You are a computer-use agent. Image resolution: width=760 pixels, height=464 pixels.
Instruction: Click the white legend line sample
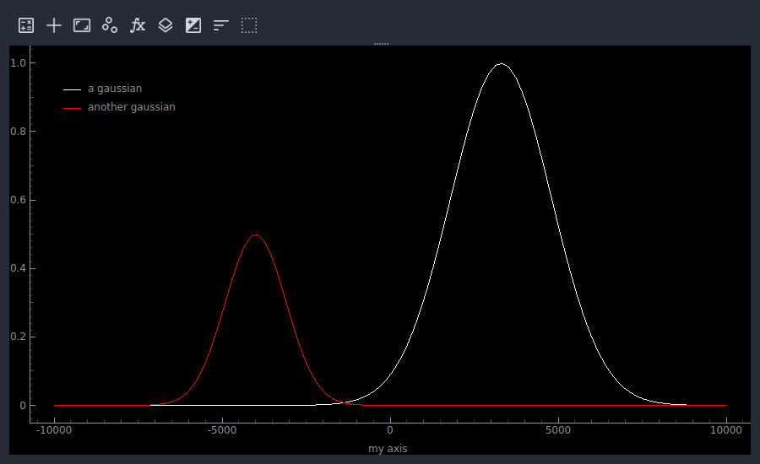click(x=73, y=89)
